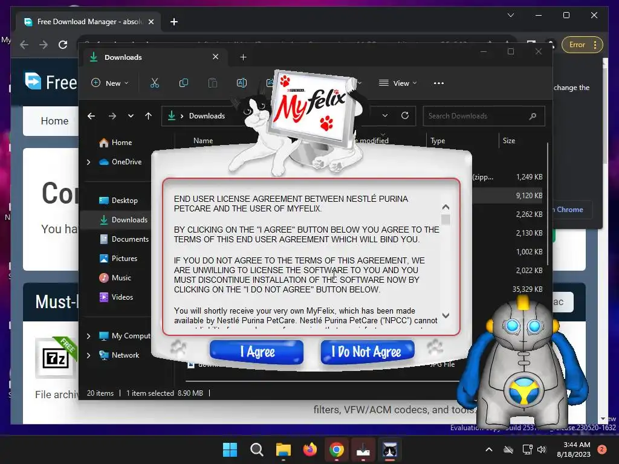The image size is (619, 464).
Task: Click the MyFelix cat icon in taskbar
Action: coord(390,449)
